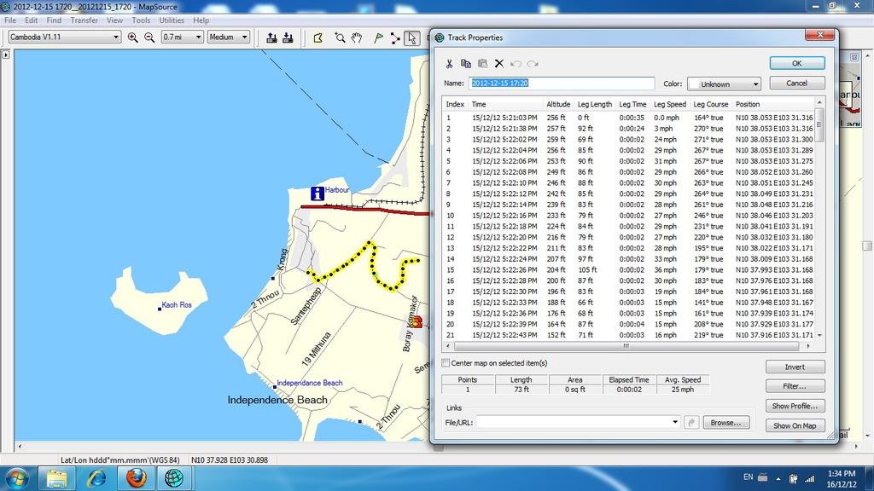The height and width of the screenshot is (491, 874).
Task: Click the Filter... button
Action: 795,386
